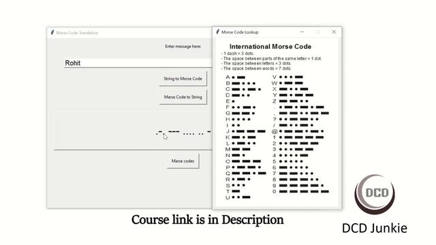Click letter B in the Morse chart
Image resolution: width=436 pixels, height=245 pixels.
coord(228,83)
